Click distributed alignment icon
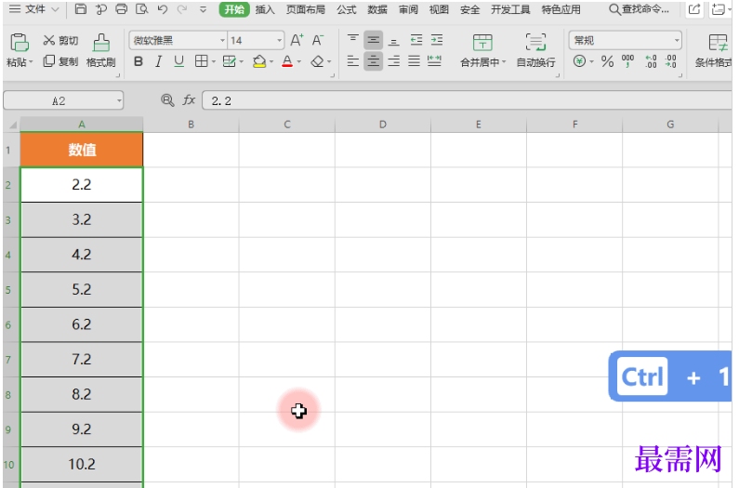Image resolution: width=739 pixels, height=488 pixels. pyautogui.click(x=434, y=61)
